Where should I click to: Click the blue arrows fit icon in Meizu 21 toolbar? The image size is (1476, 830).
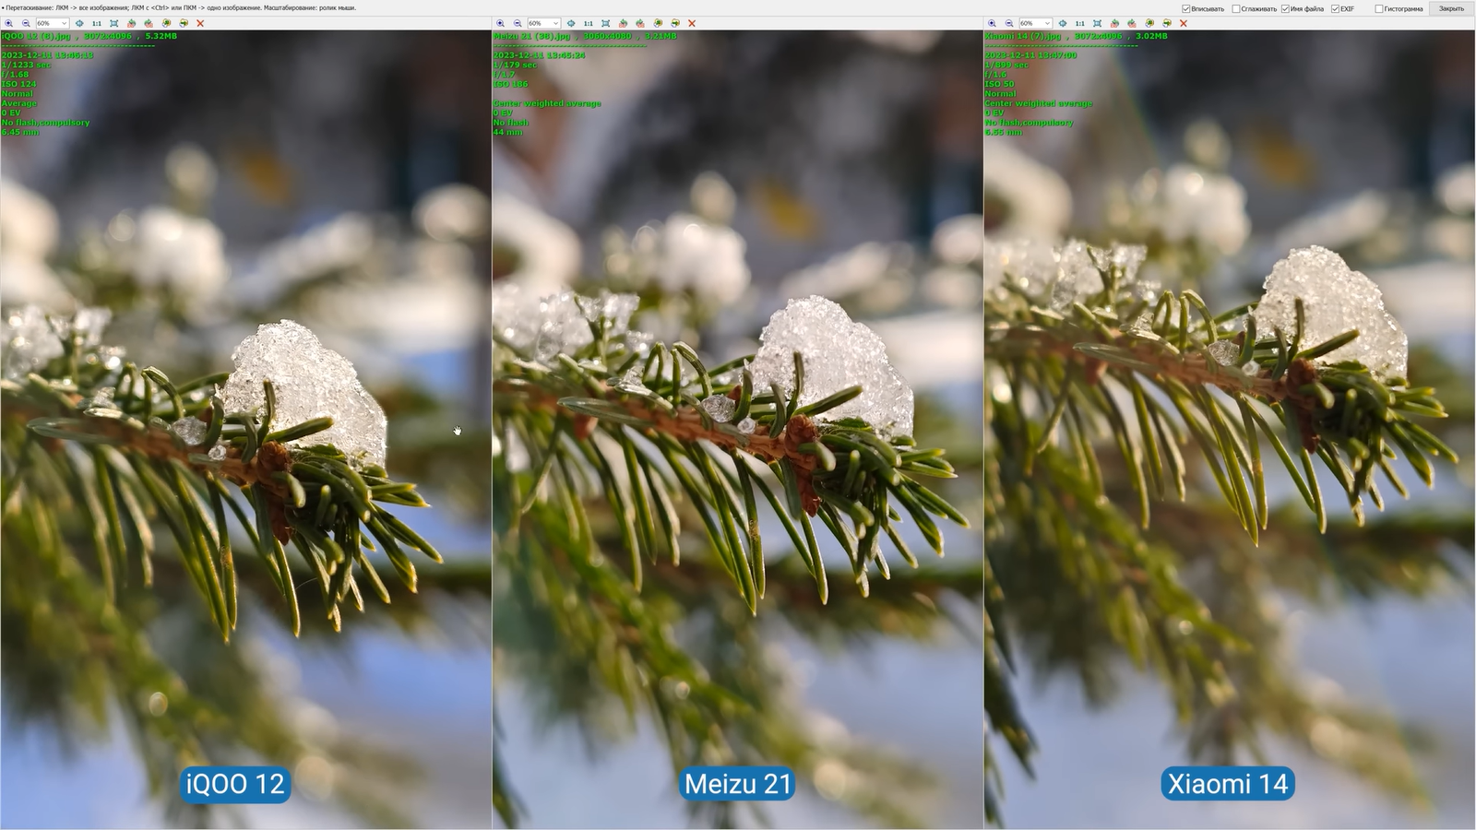(x=571, y=23)
